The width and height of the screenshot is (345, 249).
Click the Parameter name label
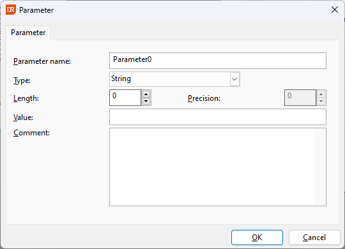[42, 61]
